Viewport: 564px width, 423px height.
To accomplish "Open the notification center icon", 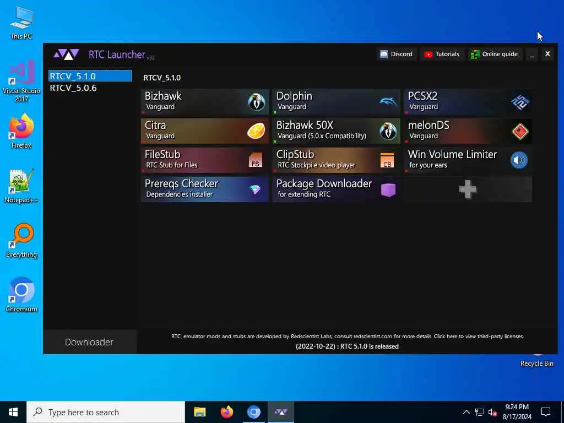I will 546,412.
